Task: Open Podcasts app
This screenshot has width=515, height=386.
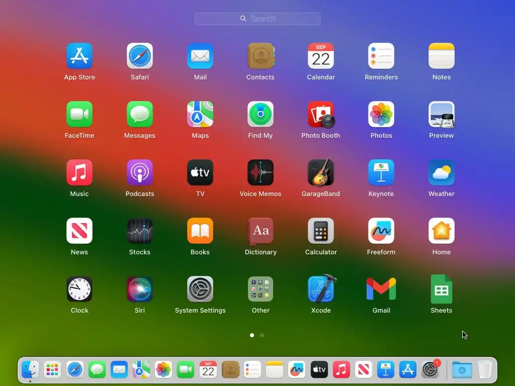Action: [x=140, y=172]
